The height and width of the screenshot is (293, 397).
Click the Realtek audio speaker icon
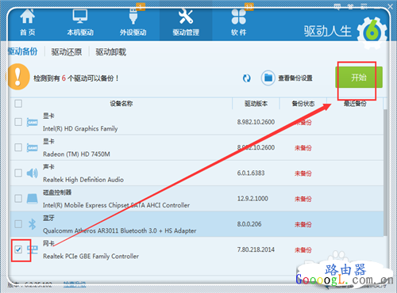(x=33, y=173)
